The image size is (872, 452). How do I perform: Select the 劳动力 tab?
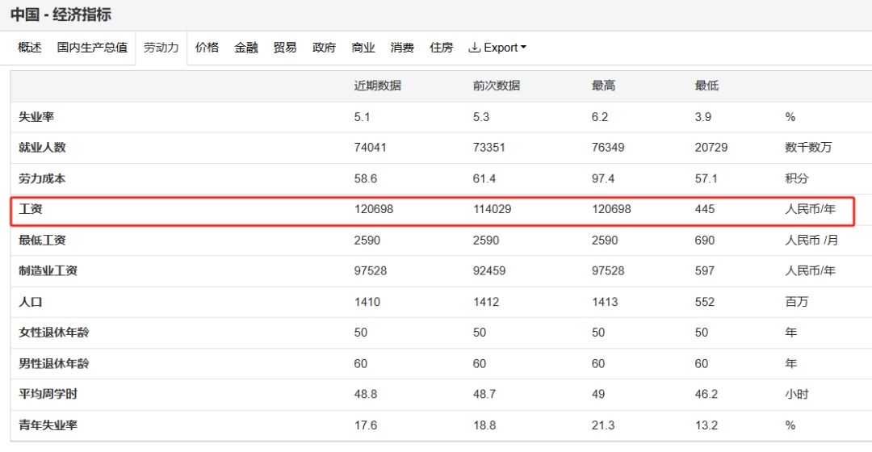click(161, 48)
